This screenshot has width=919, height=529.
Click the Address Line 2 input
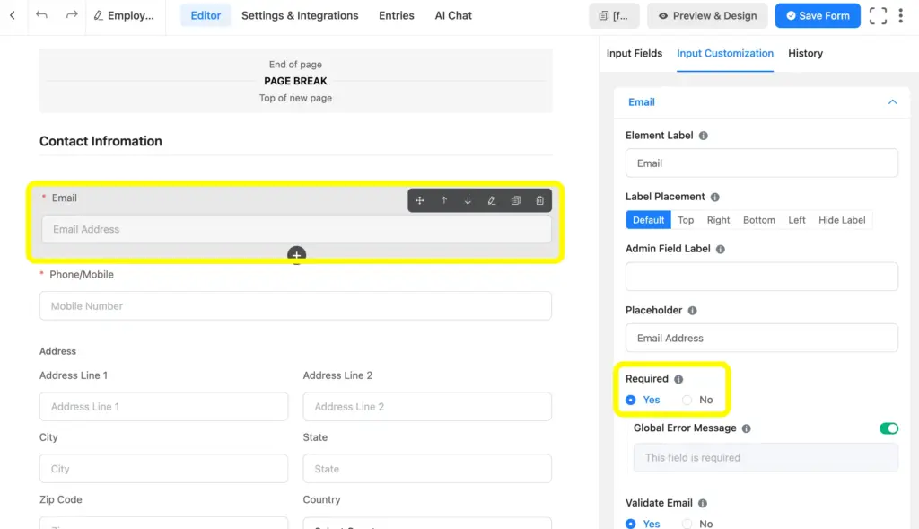[x=427, y=407]
